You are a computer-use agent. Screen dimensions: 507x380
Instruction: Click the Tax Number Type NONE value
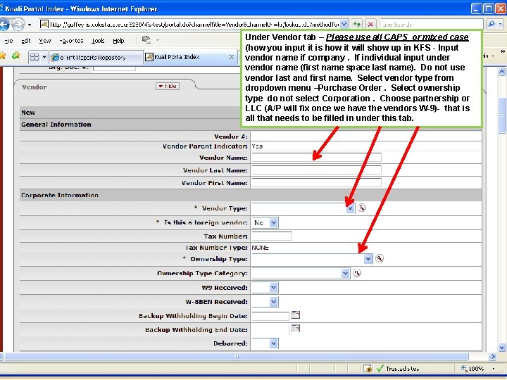pyautogui.click(x=261, y=248)
